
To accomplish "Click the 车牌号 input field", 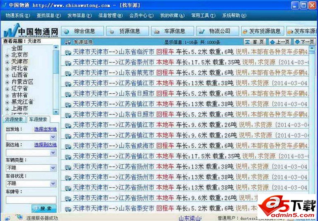I will [x=31, y=200].
